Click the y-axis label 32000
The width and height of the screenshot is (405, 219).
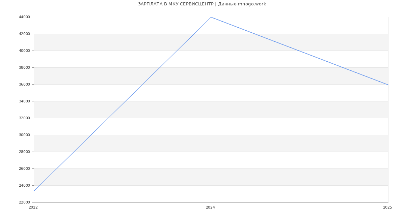pyautogui.click(x=25, y=118)
